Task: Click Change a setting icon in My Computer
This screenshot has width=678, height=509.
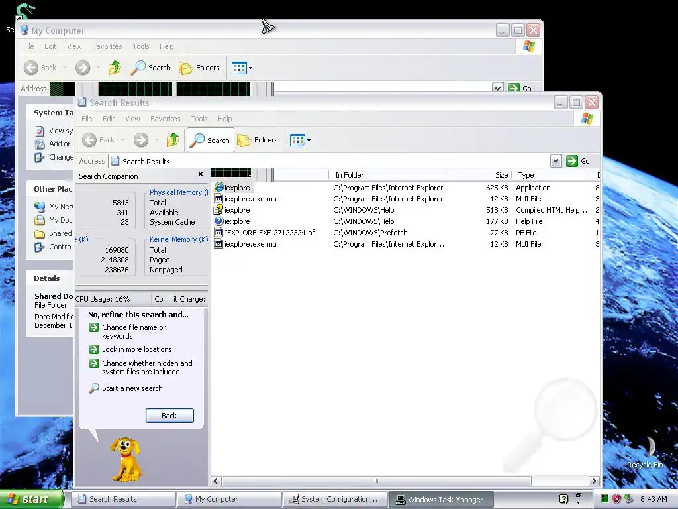Action: tap(40, 158)
